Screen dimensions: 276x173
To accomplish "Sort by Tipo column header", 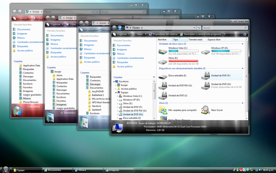I will coord(179,39).
